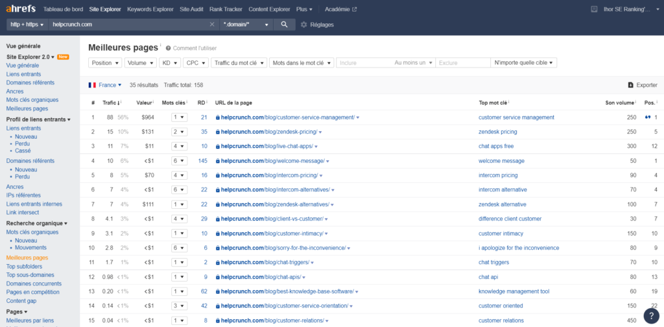664x327 pixels.
Task: Open IPs référentes sidebar link
Action: pyautogui.click(x=23, y=195)
